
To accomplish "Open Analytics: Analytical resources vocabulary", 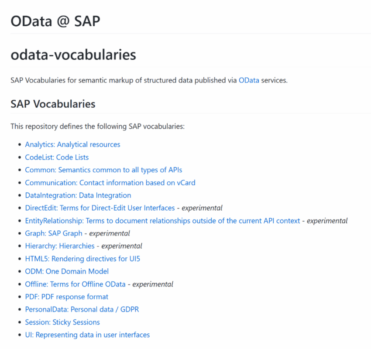I will tap(72, 144).
